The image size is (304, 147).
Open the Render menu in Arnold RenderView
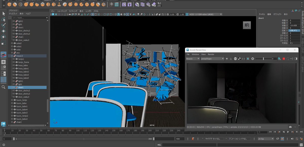pos(211,54)
